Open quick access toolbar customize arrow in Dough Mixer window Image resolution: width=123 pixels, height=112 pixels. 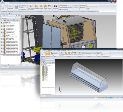11,14
